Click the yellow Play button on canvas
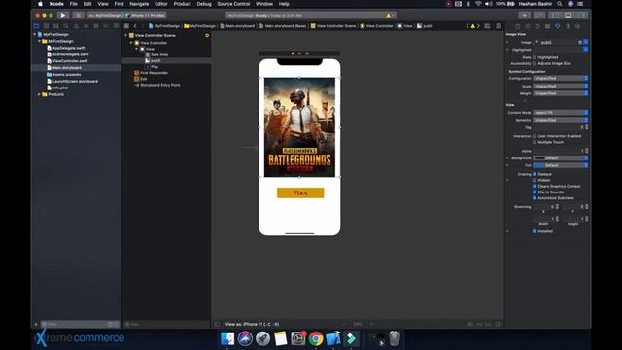 (300, 192)
